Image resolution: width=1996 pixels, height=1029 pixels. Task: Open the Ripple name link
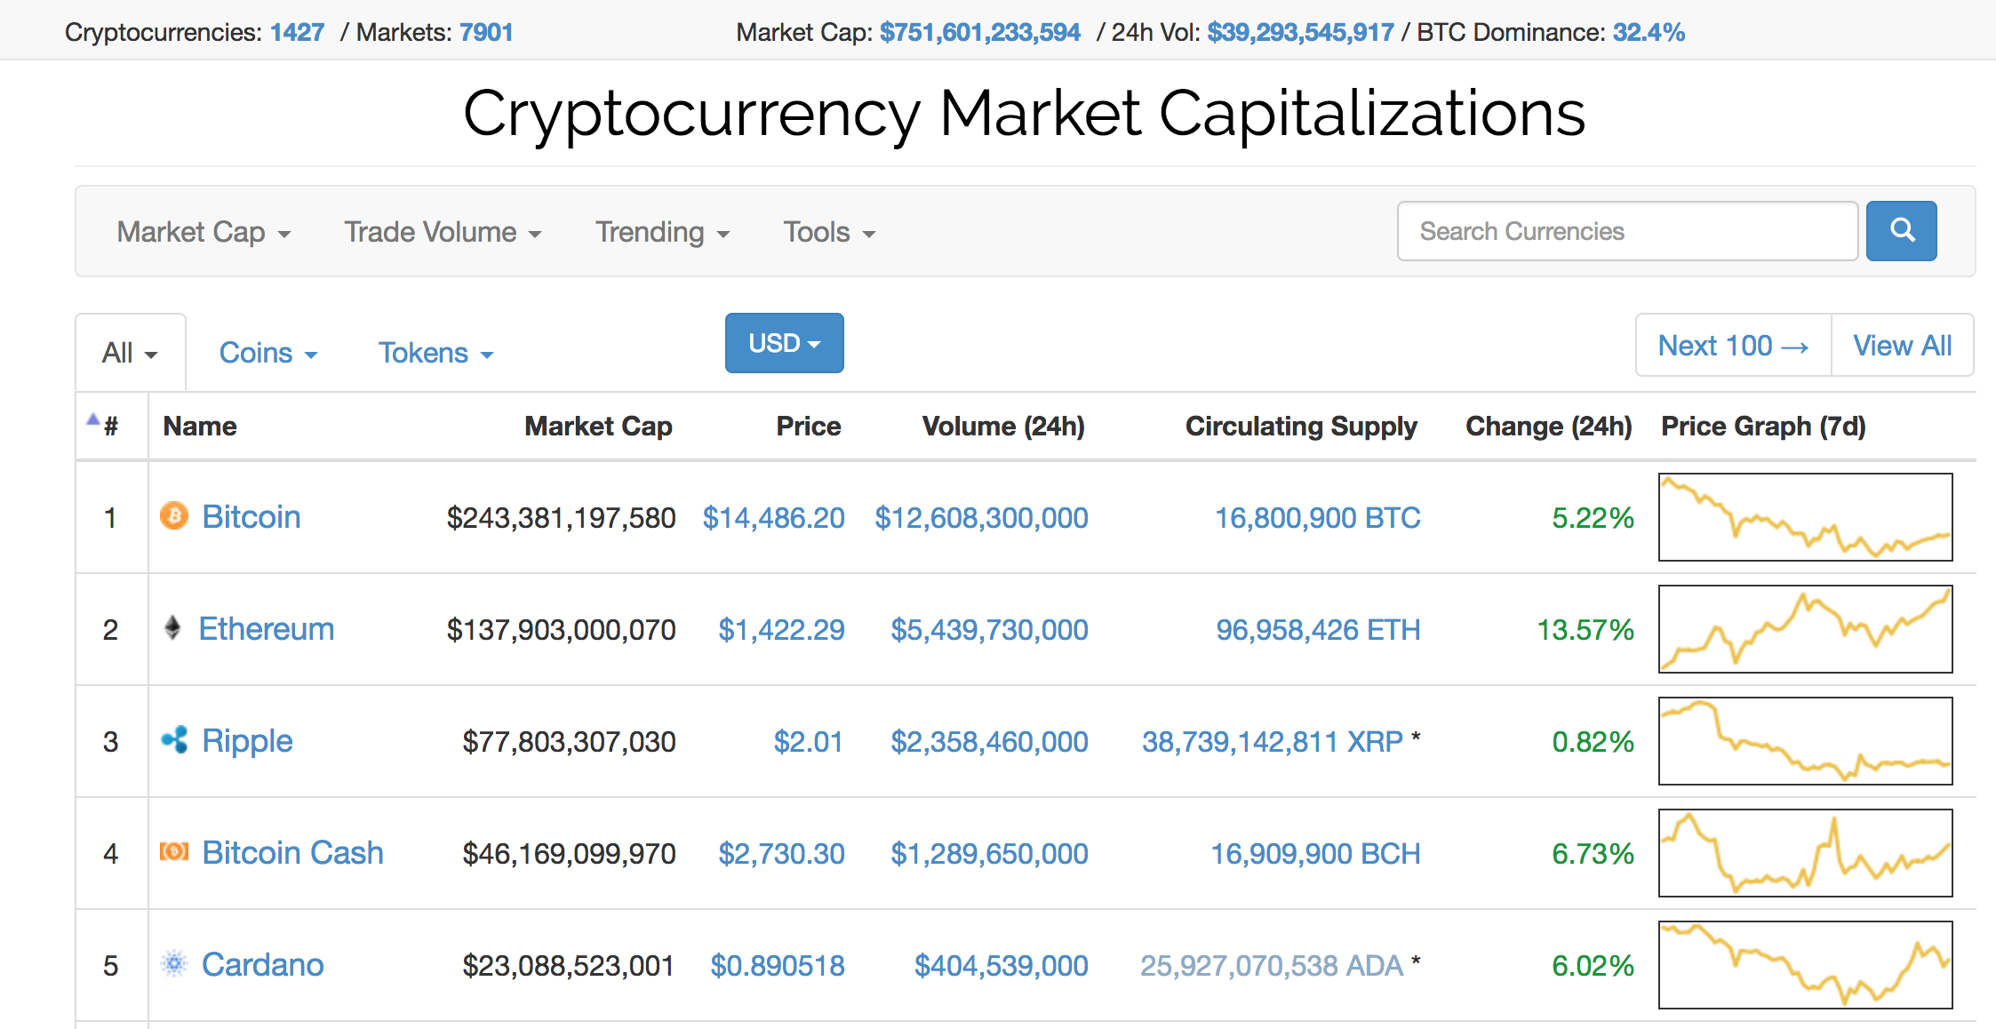(247, 740)
